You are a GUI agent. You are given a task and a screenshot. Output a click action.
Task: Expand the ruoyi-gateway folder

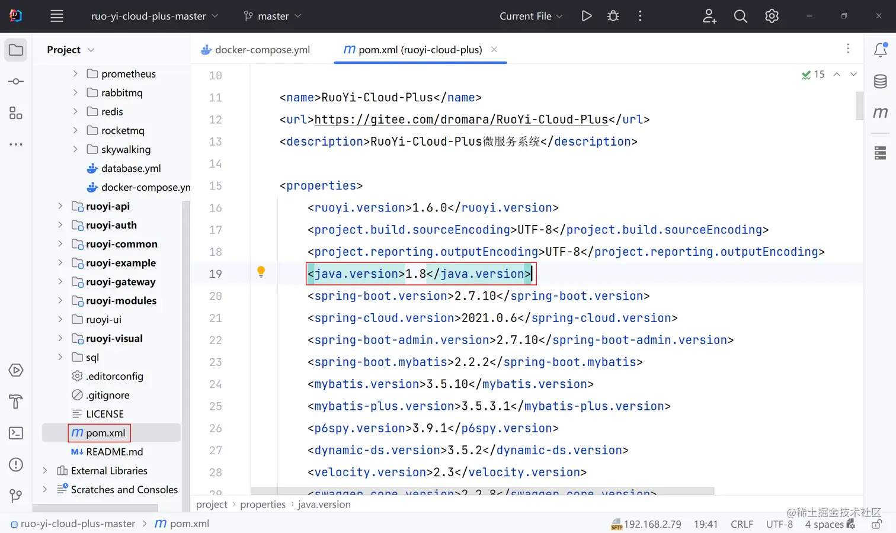[60, 282]
